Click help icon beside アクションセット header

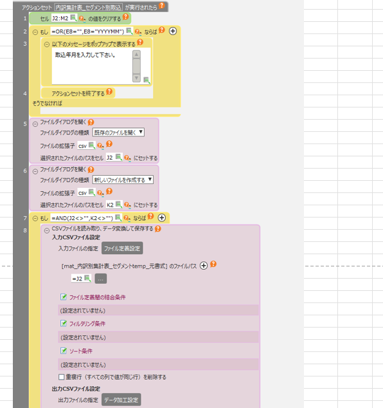[x=162, y=5]
